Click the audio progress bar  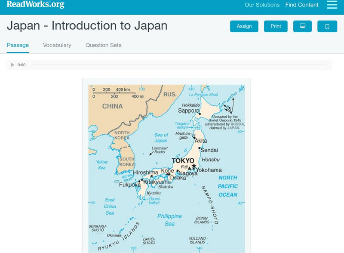pos(172,65)
